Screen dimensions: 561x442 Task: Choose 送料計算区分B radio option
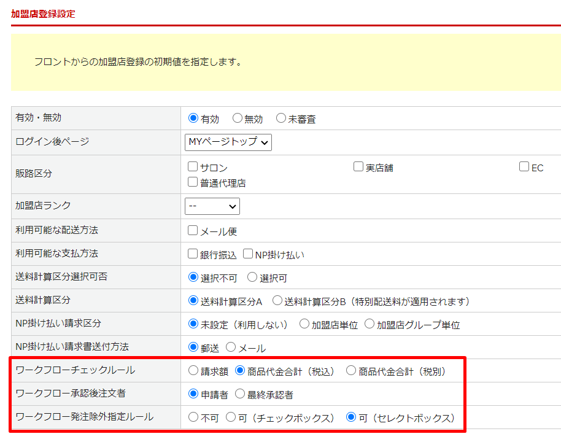[277, 301]
